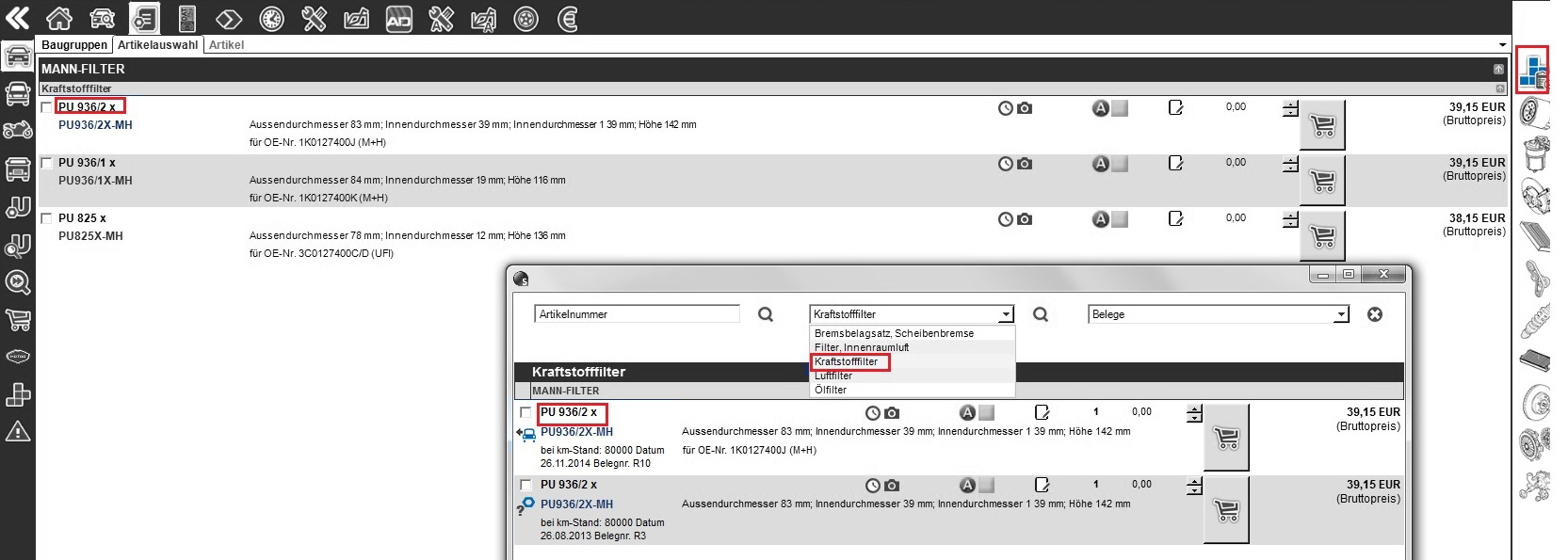The width and height of the screenshot is (1568, 560).
Task: Open camera image icon for PU 825 x
Action: click(x=1025, y=218)
